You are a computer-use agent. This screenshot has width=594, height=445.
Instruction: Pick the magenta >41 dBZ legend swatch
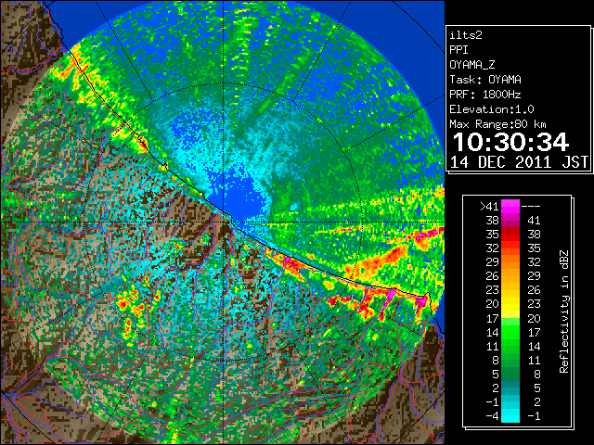tap(510, 206)
